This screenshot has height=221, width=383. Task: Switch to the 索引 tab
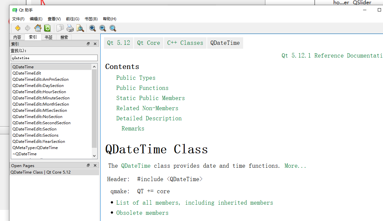tap(33, 37)
